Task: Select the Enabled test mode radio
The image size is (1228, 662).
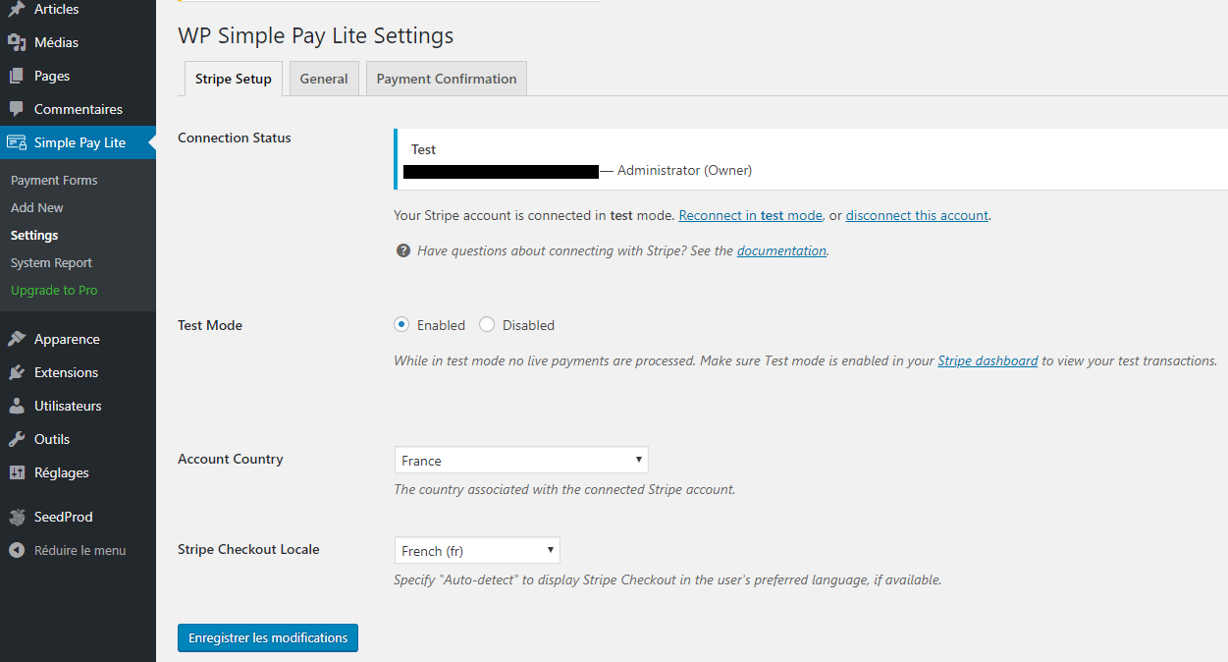Action: tap(401, 324)
